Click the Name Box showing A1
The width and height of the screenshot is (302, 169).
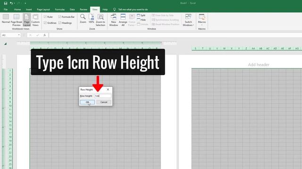pos(9,35)
